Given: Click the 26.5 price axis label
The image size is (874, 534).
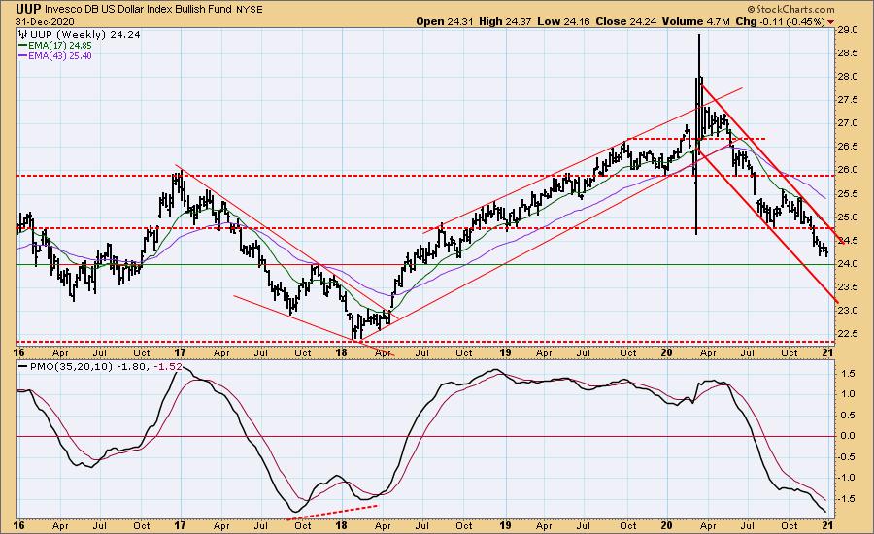Looking at the screenshot, I should [847, 147].
